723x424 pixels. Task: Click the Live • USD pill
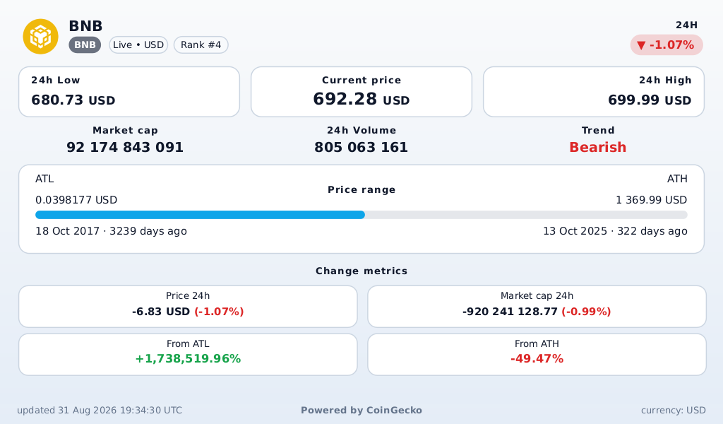[138, 45]
